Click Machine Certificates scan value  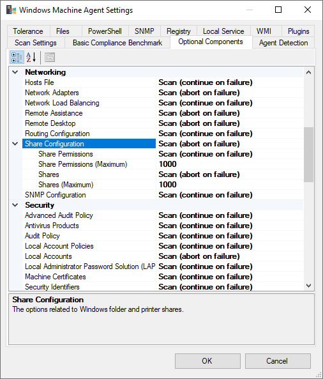click(230, 277)
